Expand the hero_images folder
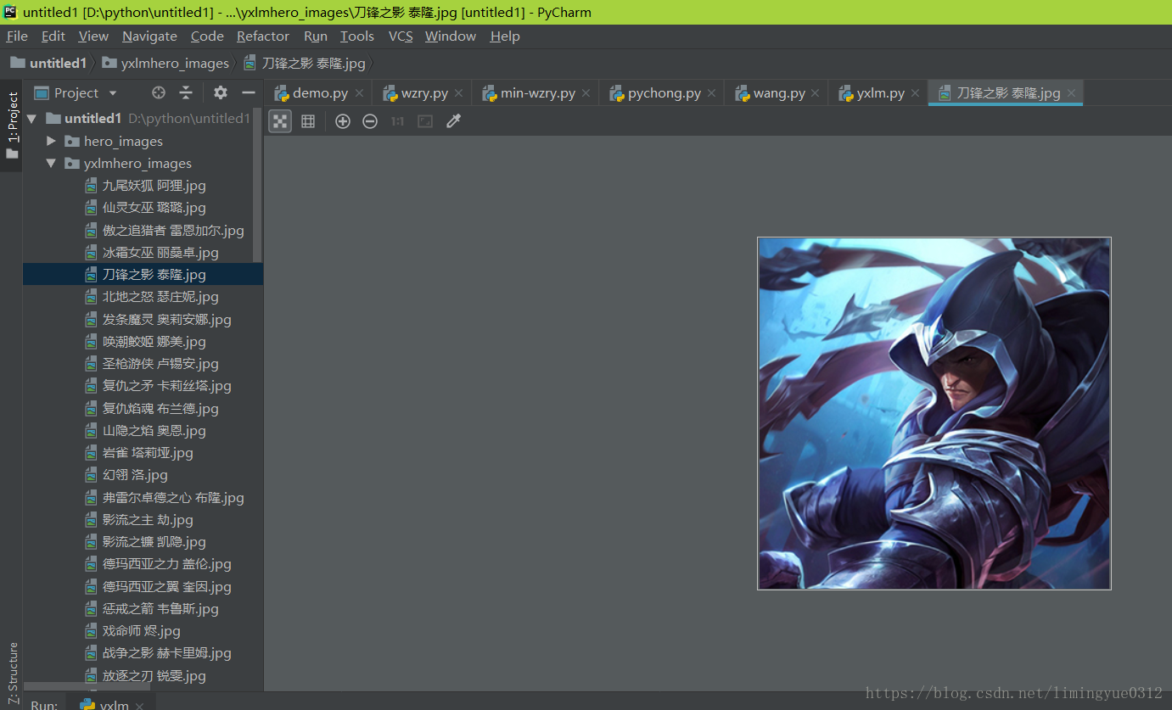Screen dimensions: 1172x710 click(x=51, y=141)
